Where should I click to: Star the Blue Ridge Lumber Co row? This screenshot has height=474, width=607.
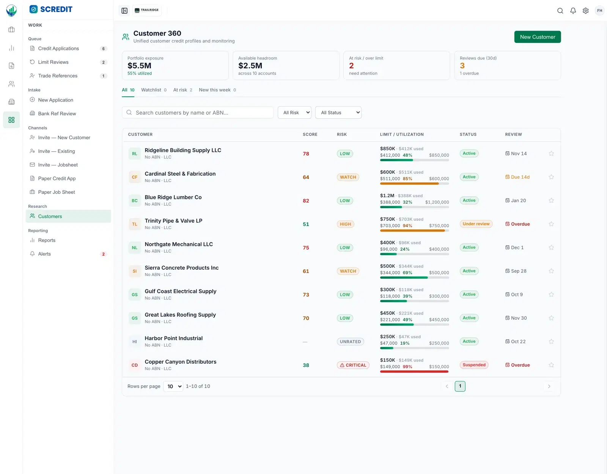[551, 201]
